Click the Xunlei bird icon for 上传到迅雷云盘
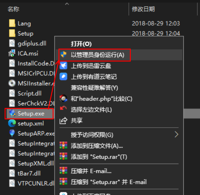Image resolution: width=200 pixels, height=195 pixels. [x=63, y=66]
